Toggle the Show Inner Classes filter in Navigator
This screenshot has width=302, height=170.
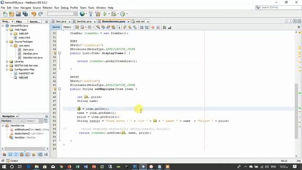pyautogui.click(x=28, y=154)
